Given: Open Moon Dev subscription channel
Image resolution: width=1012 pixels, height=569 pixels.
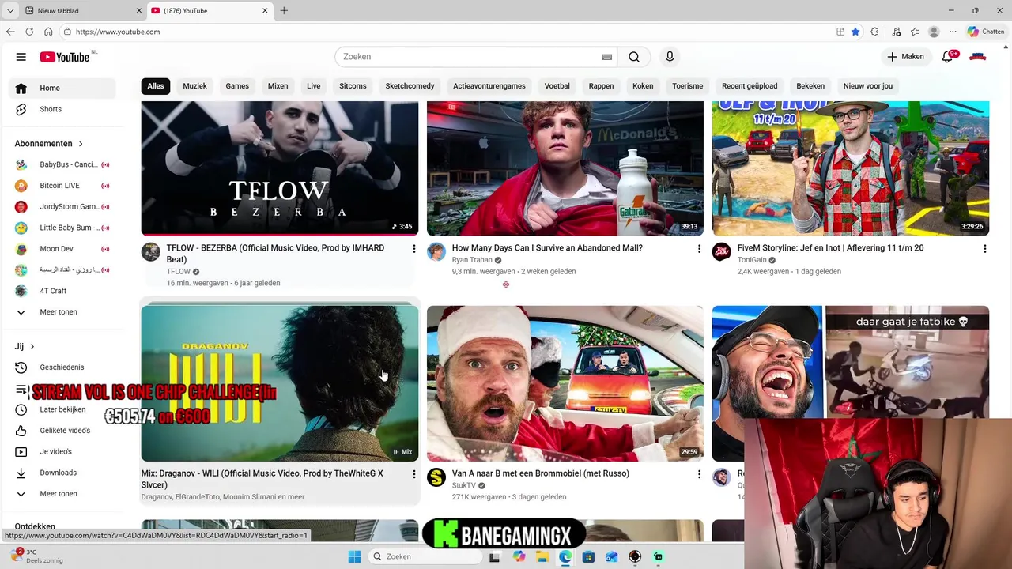Looking at the screenshot, I should pos(62,249).
